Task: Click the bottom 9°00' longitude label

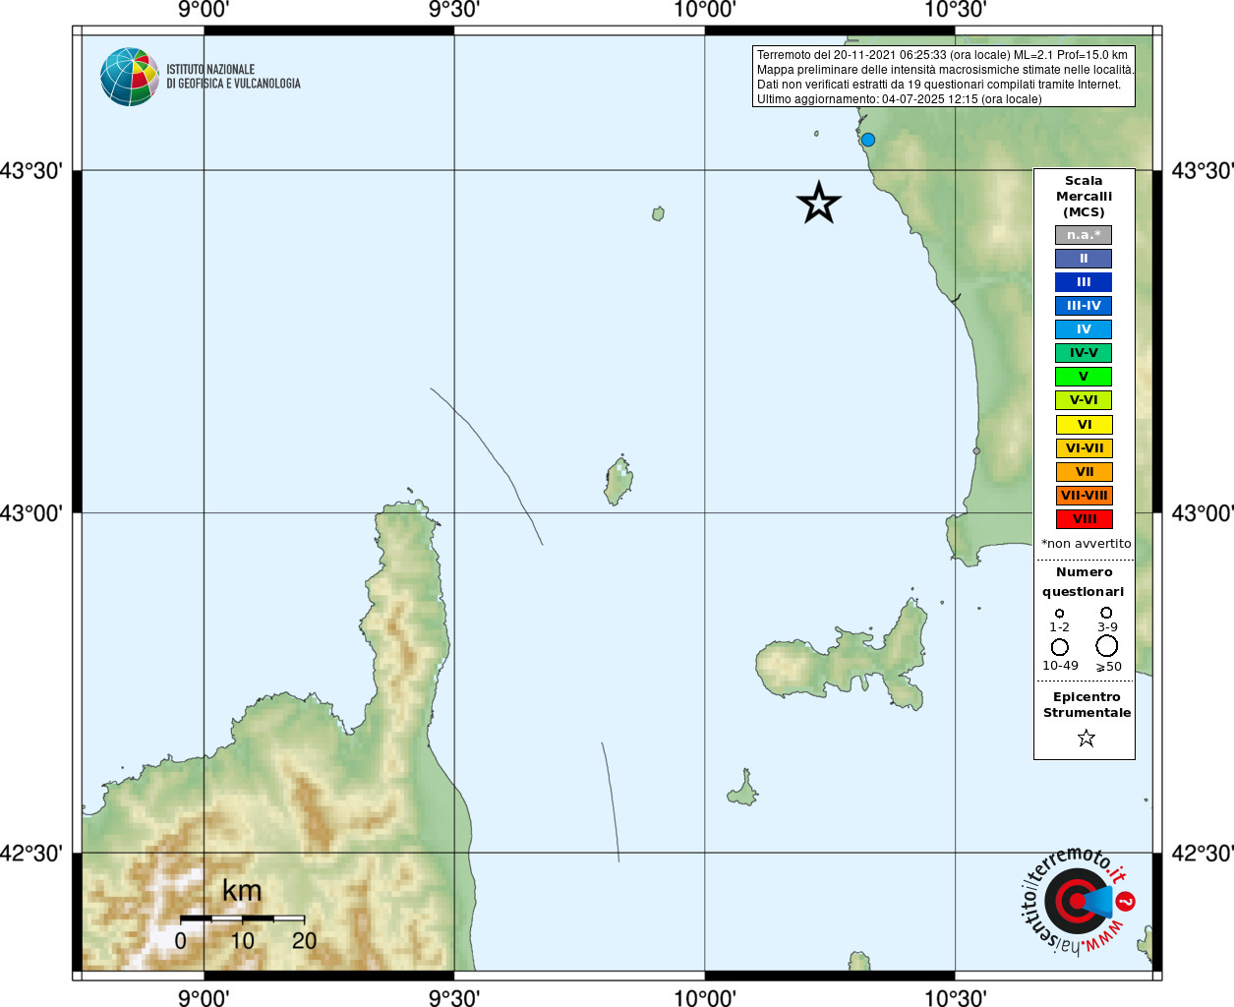Action: [x=204, y=997]
